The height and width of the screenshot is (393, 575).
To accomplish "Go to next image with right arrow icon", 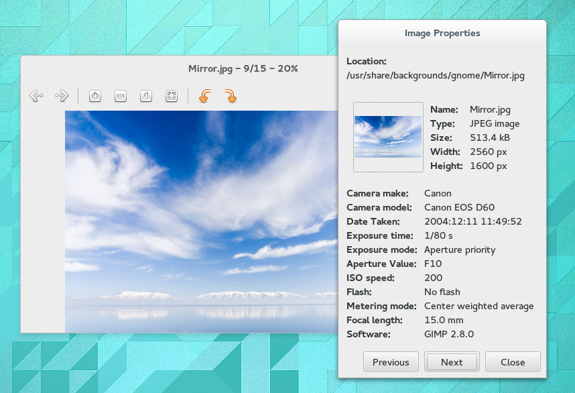I will click(62, 96).
